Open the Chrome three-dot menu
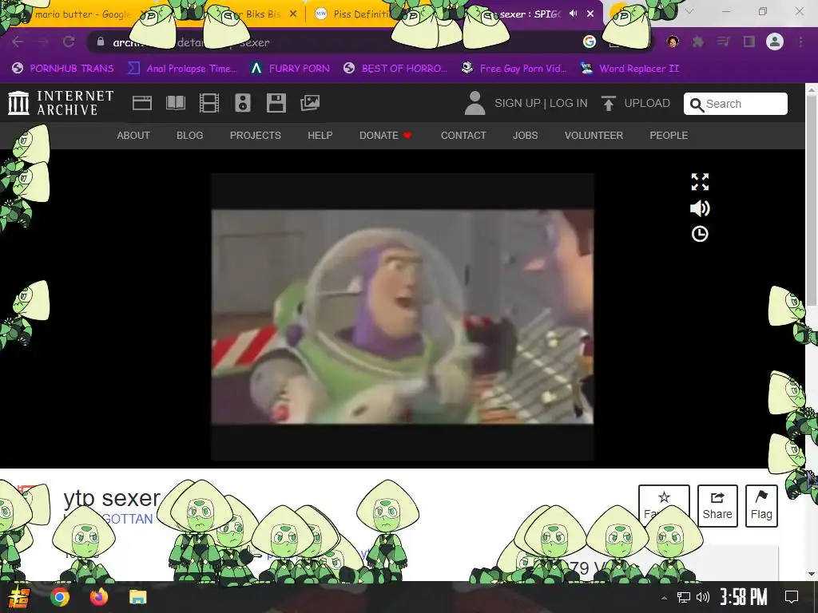Screen dimensions: 818x613 click(800, 42)
